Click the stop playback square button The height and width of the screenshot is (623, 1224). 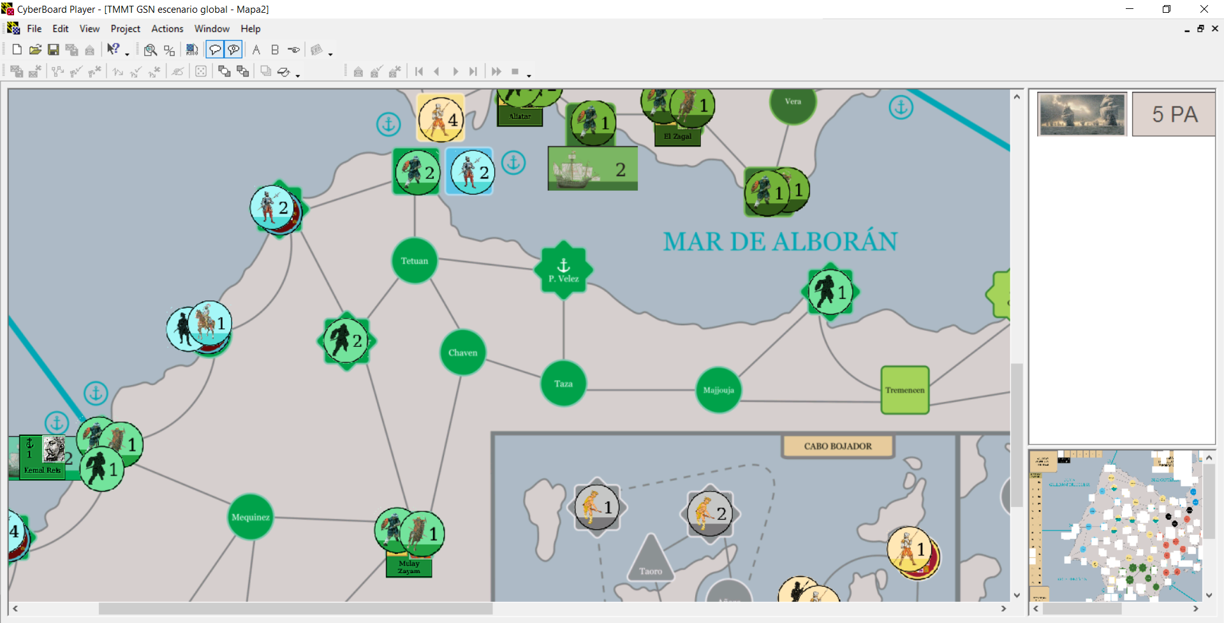coord(515,71)
